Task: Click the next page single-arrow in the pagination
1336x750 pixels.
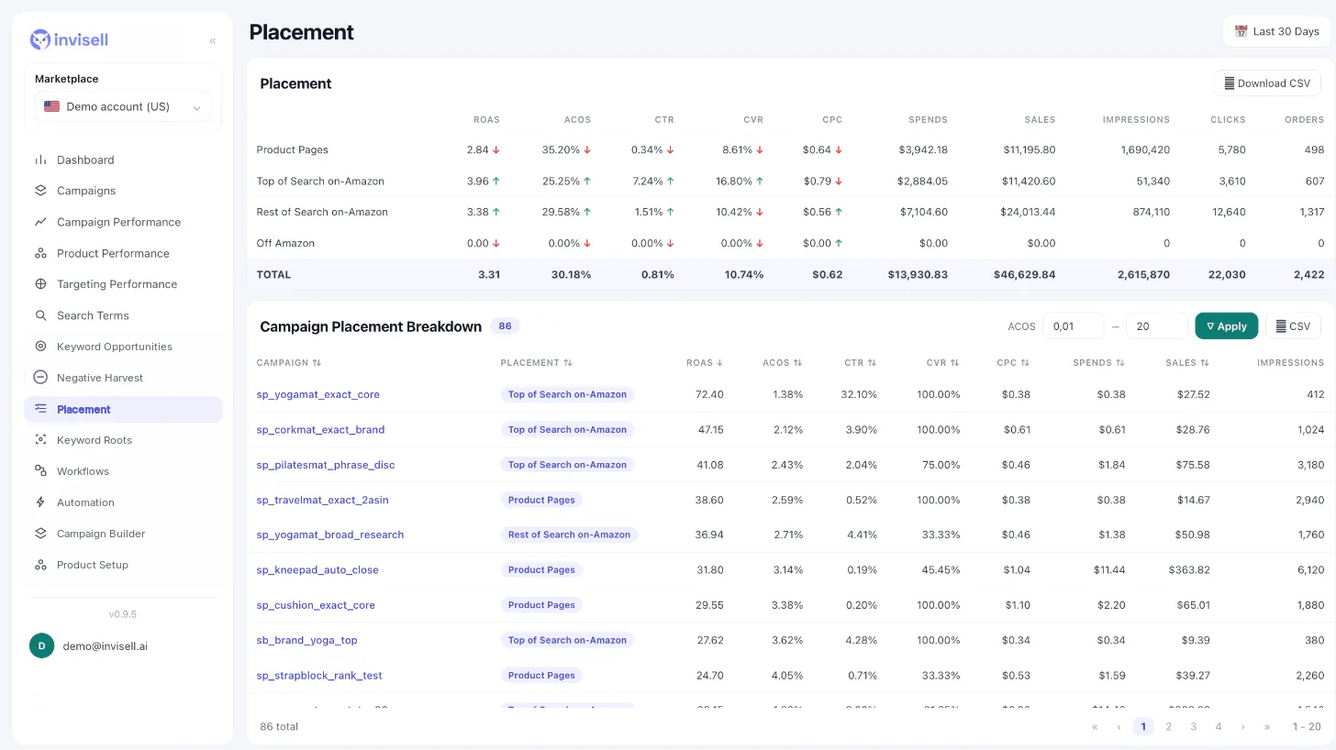Action: click(1243, 726)
